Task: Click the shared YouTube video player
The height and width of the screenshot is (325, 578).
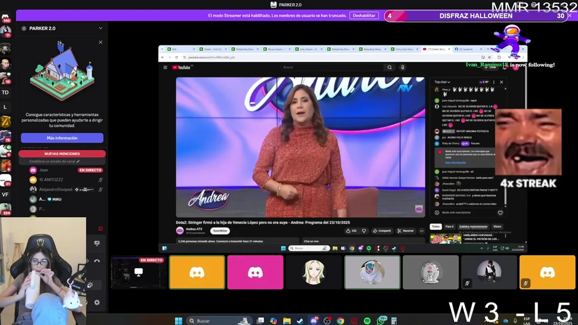Action: tap(300, 147)
